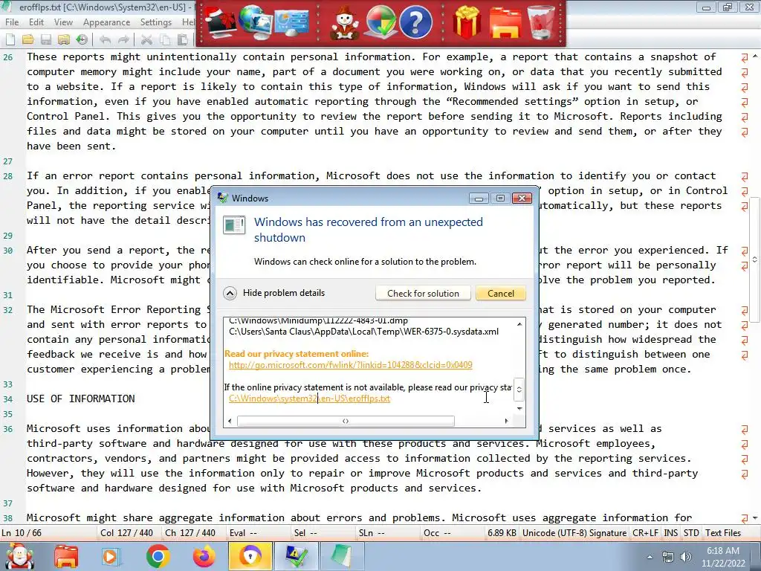Click the Paste clipboard icon
Viewport: 761px width, 571px height.
tap(183, 39)
